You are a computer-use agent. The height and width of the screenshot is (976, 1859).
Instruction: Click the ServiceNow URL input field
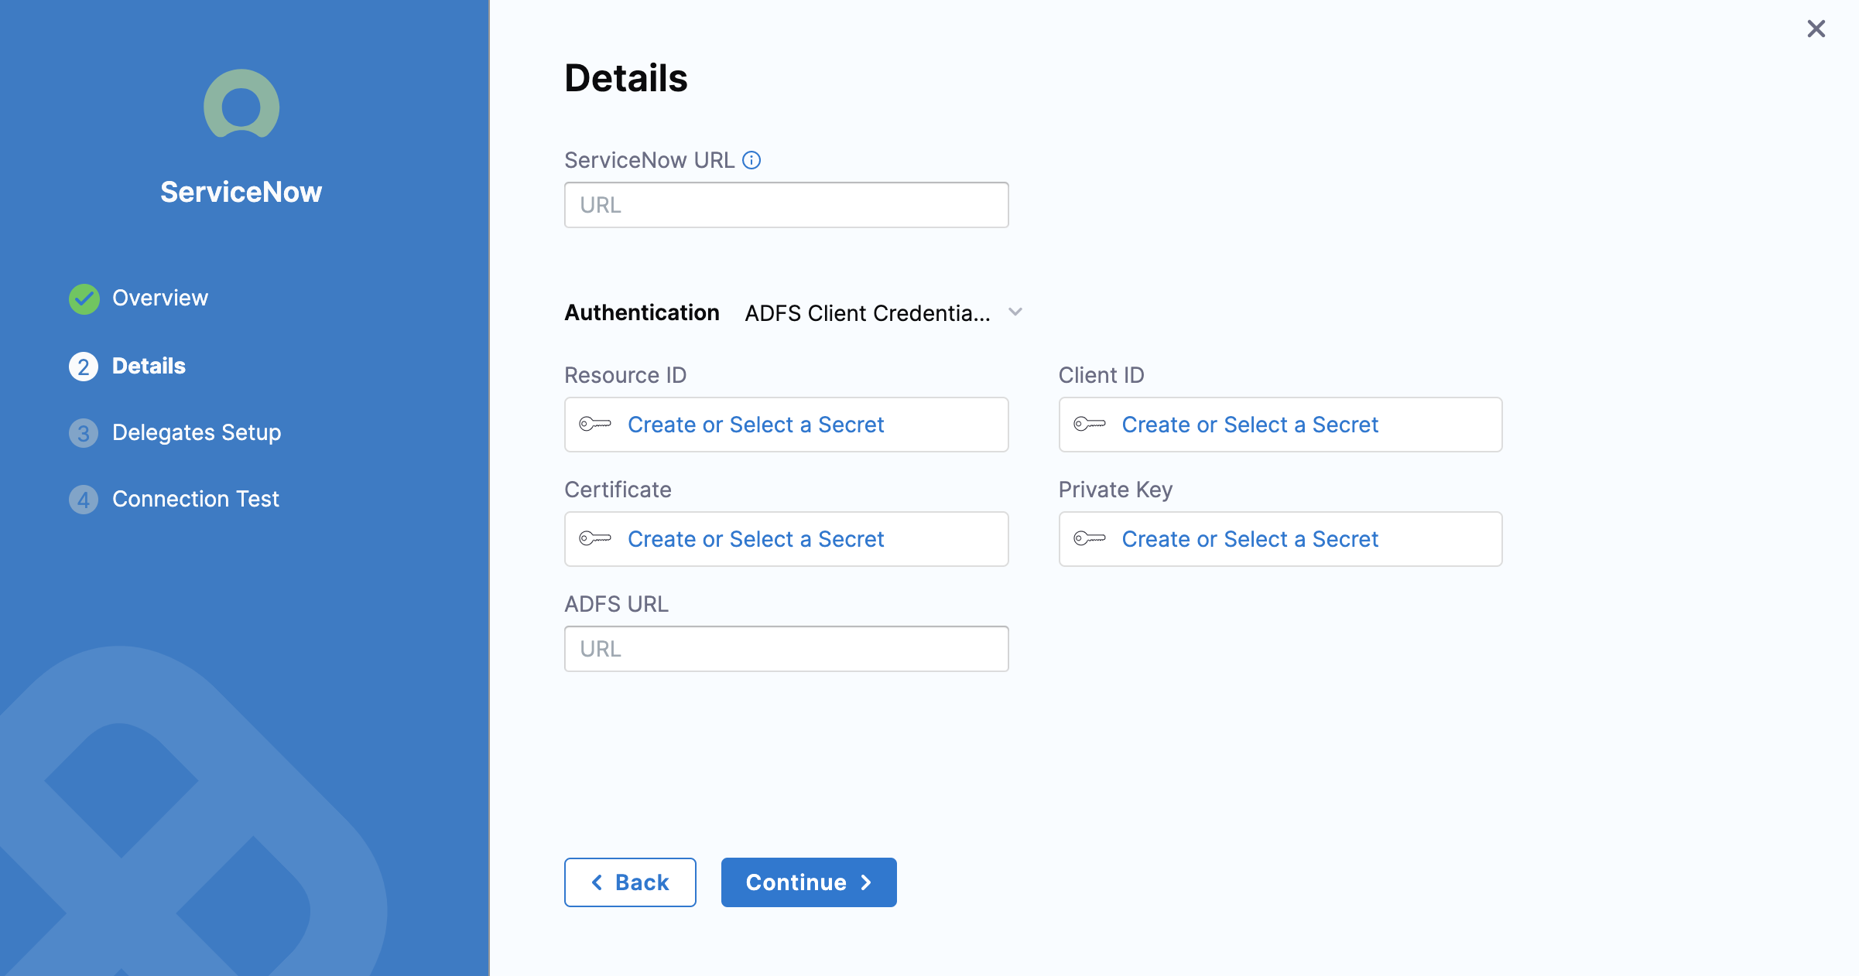(x=787, y=204)
